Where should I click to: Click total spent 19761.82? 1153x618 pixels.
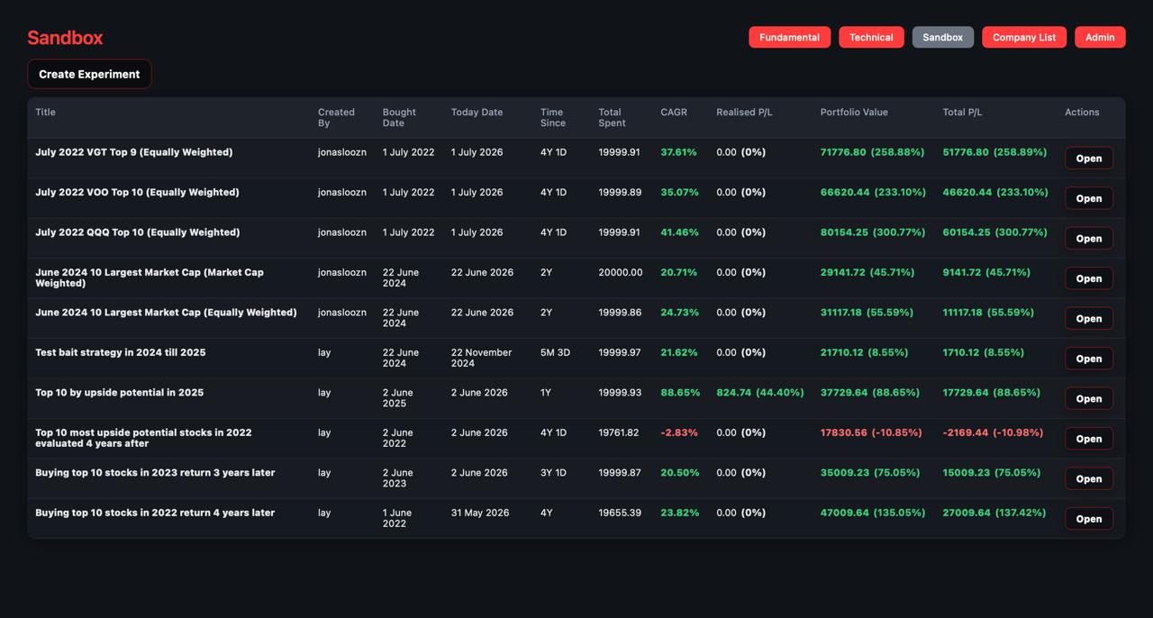619,432
